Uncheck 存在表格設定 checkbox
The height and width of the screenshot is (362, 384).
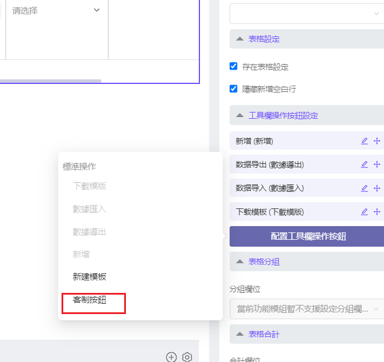coord(234,66)
